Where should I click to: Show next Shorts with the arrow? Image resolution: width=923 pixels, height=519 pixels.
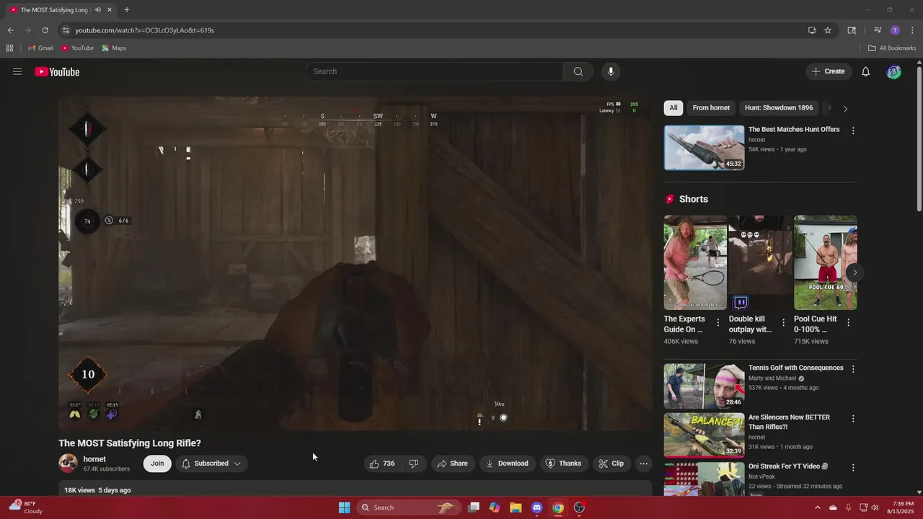[854, 272]
